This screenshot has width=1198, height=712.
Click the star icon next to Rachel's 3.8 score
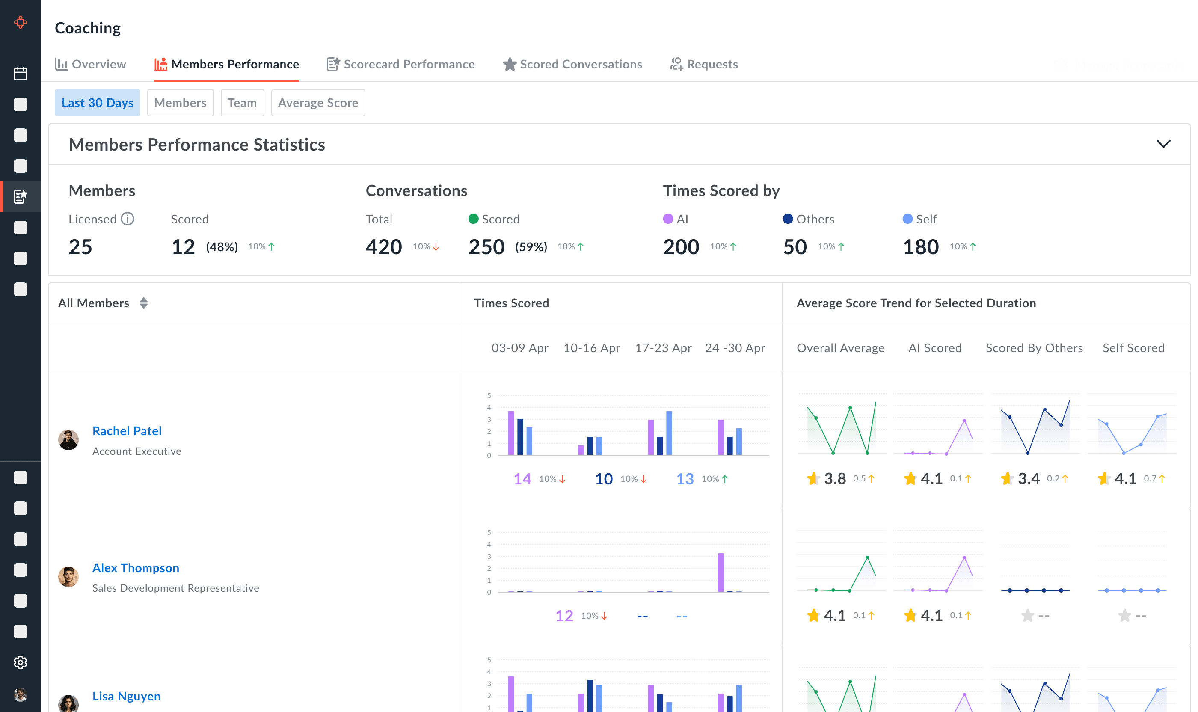coord(813,478)
